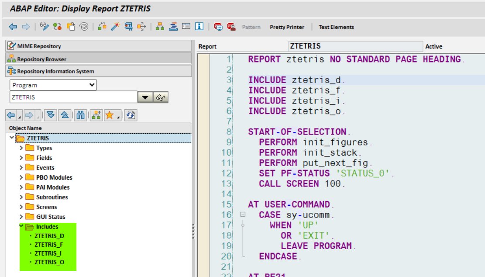Expand the PAI Modules folder
Image resolution: width=485 pixels, height=277 pixels.
(21, 187)
